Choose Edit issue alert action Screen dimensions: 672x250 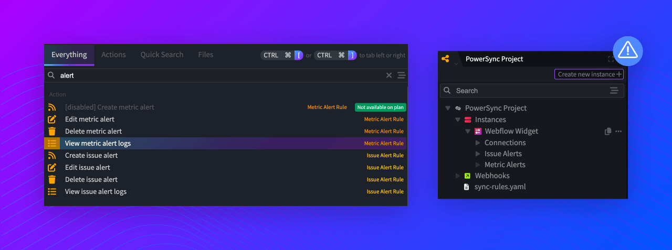point(226,167)
